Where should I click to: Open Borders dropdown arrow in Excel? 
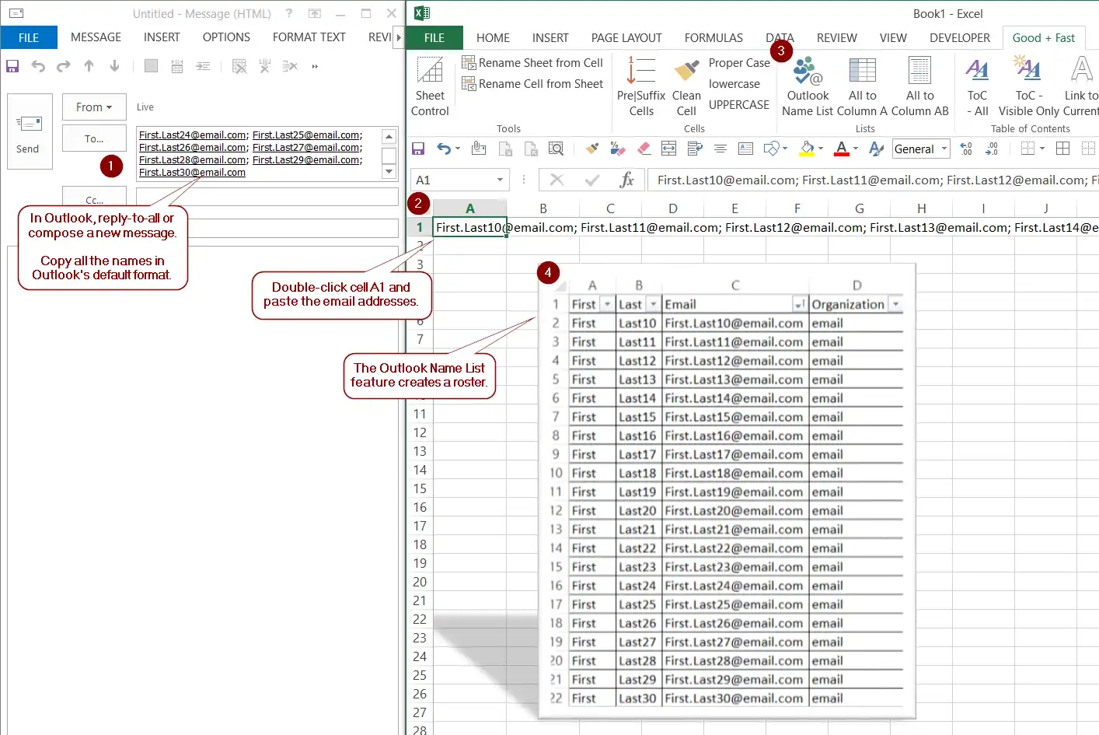pos(1042,149)
